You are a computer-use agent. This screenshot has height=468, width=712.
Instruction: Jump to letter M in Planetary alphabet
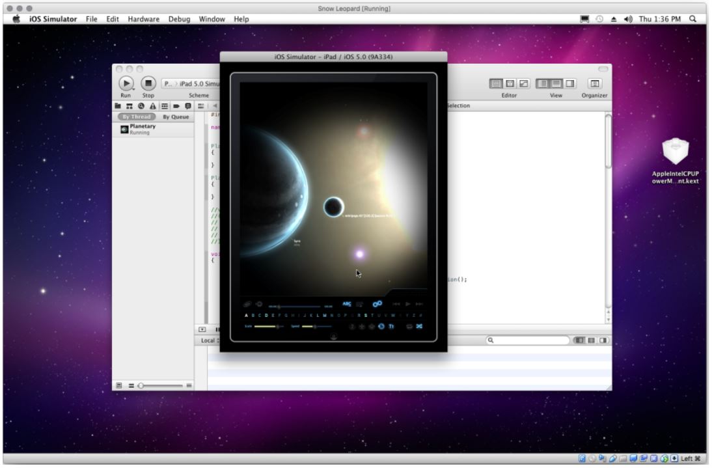[325, 316]
